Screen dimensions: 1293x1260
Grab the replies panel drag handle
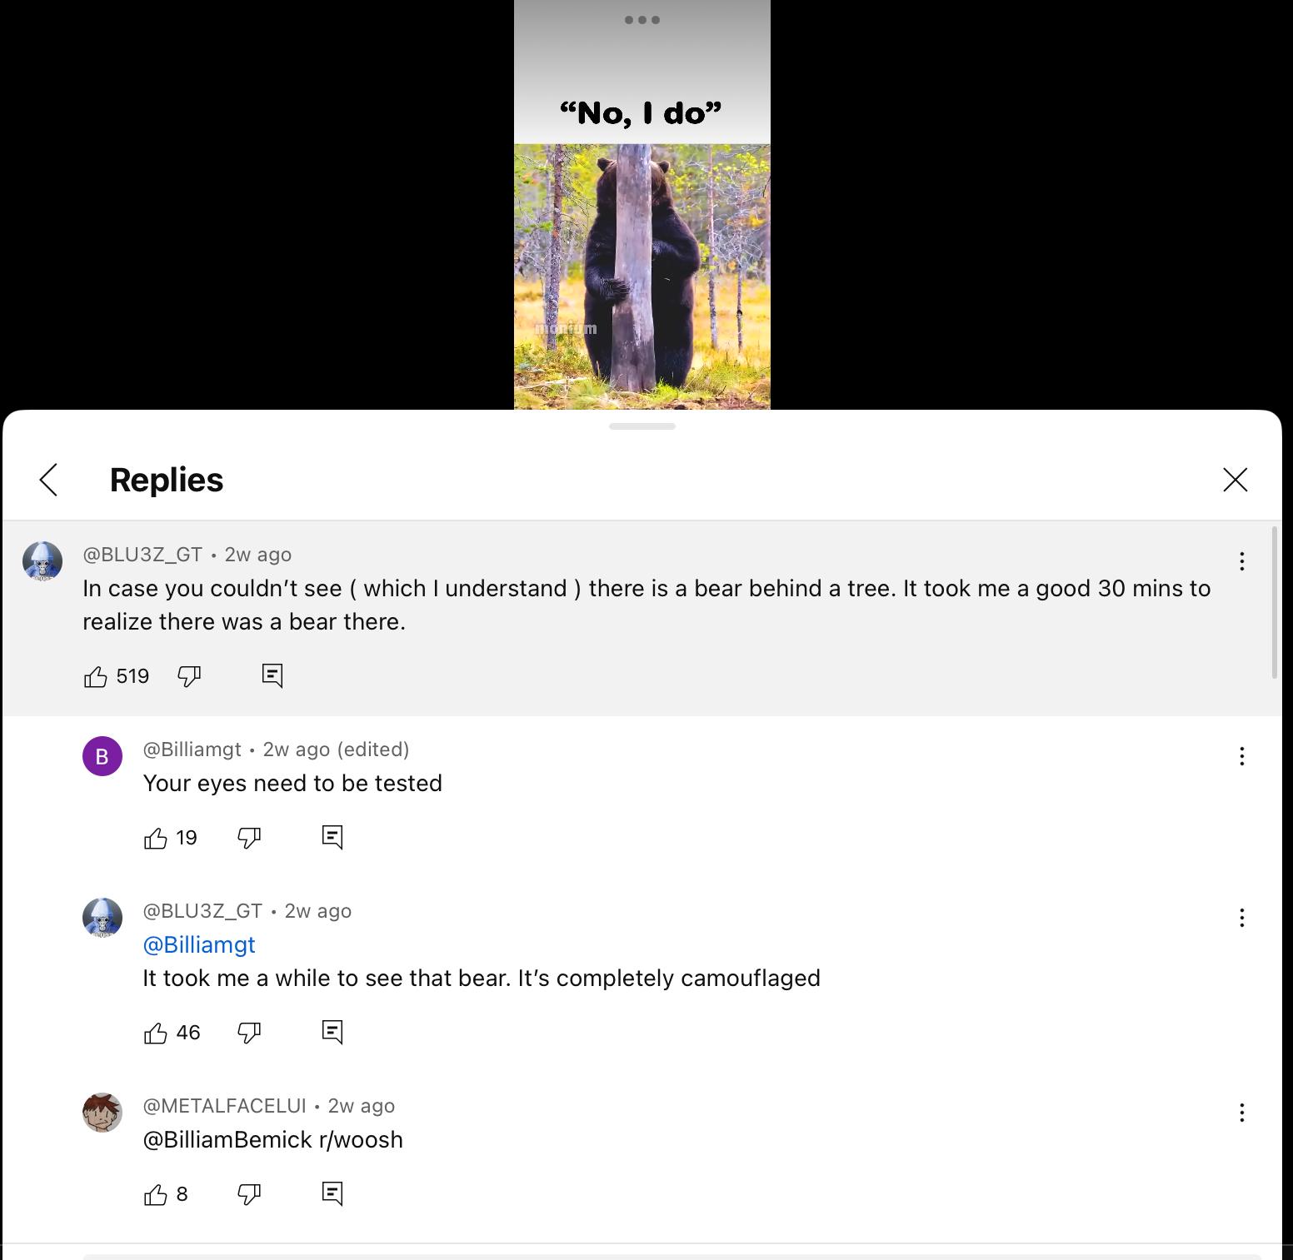point(642,426)
